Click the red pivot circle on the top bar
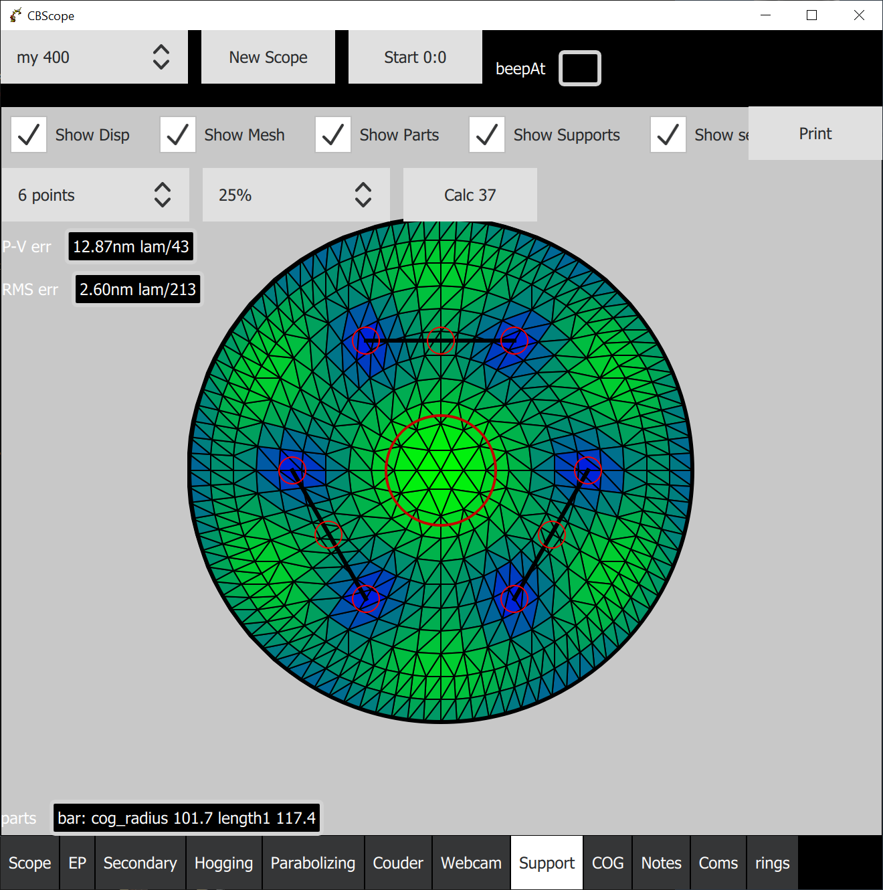This screenshot has height=890, width=883. tap(441, 341)
